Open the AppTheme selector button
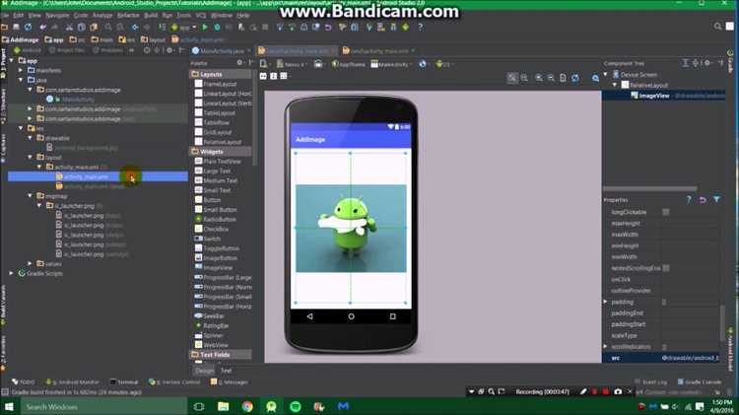 point(348,64)
